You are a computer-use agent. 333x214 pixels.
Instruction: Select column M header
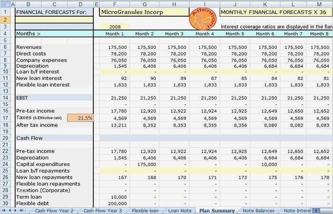tap(319, 4)
